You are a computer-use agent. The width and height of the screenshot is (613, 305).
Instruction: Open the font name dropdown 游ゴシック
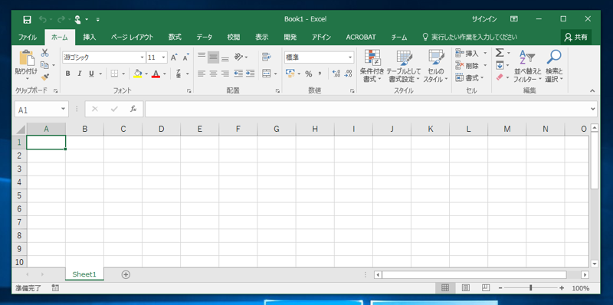143,57
